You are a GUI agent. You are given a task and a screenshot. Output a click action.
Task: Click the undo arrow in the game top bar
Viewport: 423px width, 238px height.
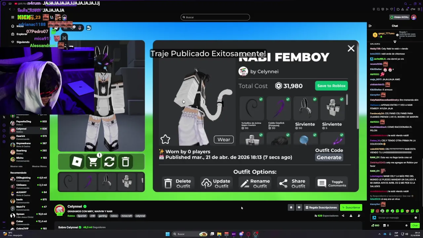(89, 28)
